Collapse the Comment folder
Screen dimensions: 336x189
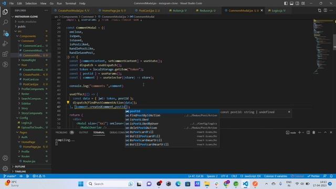27,41
